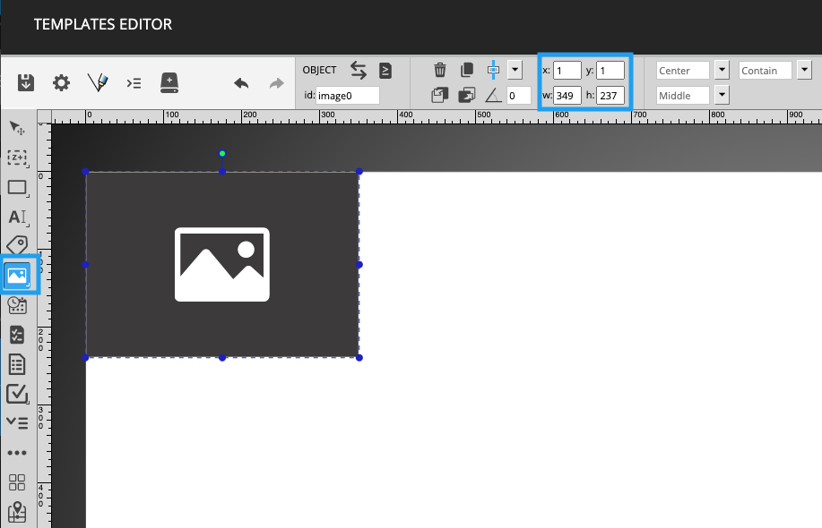Viewport: 822px width, 528px height.
Task: Open the ellipsis tool for more options
Action: pos(17,452)
